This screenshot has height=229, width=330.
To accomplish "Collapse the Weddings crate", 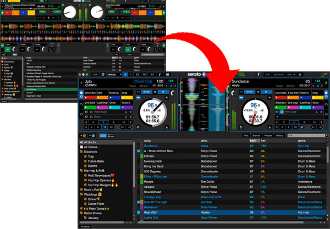I will (x=81, y=194).
